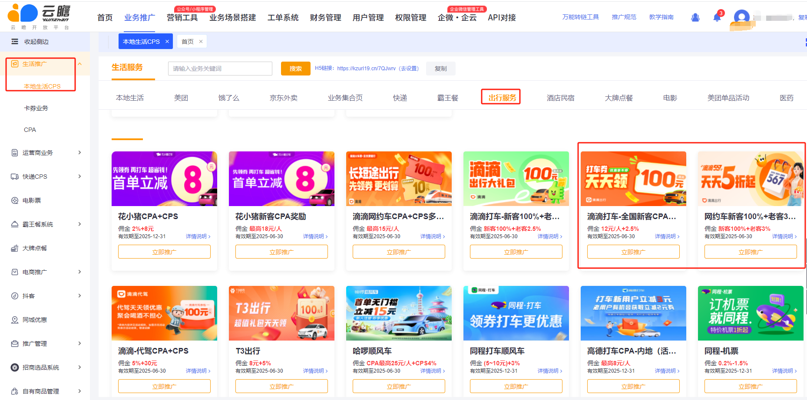Expand the 抖客 chevron

[80, 296]
